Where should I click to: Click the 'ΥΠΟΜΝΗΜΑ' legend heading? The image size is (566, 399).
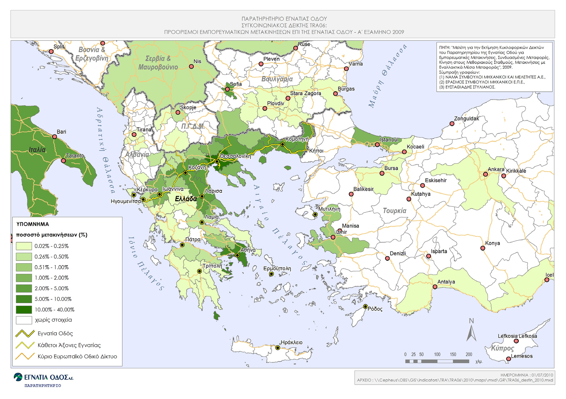(x=32, y=224)
